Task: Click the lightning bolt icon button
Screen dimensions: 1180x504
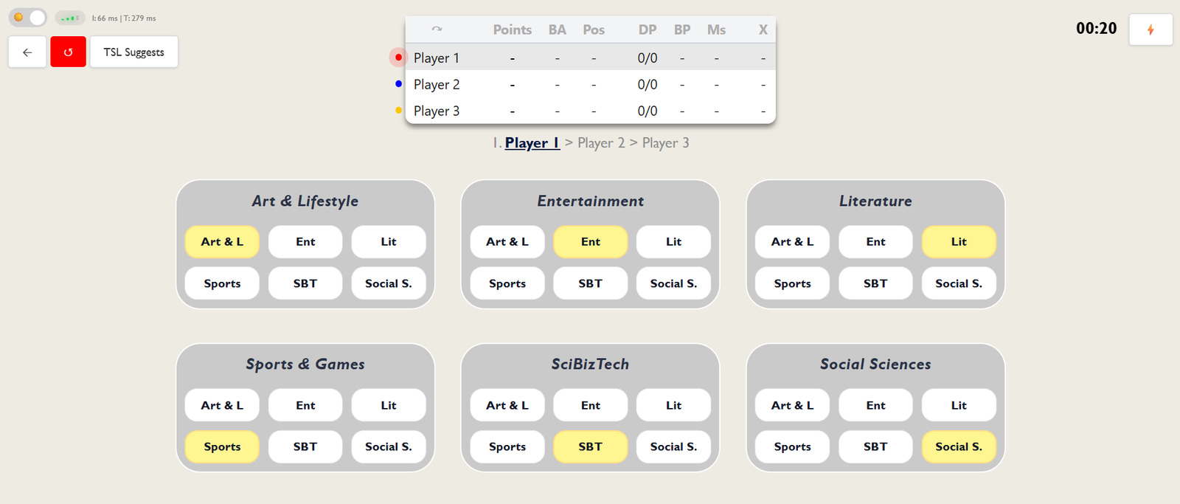Action: 1150,30
